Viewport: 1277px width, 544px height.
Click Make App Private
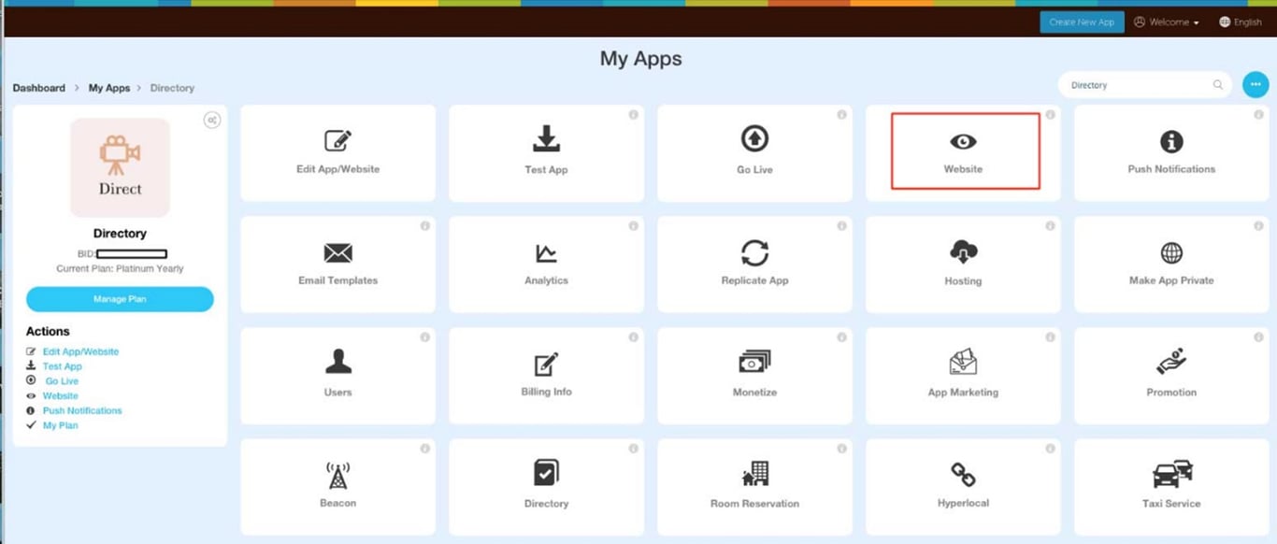1170,263
